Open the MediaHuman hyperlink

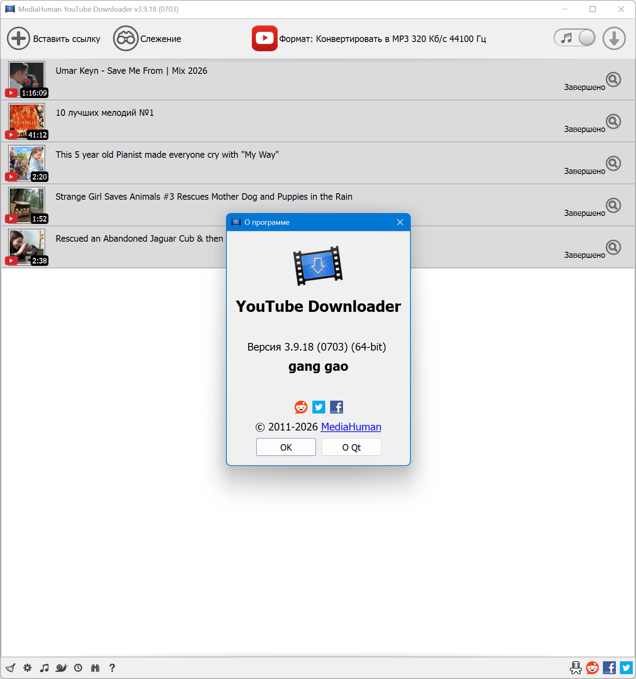coord(351,427)
